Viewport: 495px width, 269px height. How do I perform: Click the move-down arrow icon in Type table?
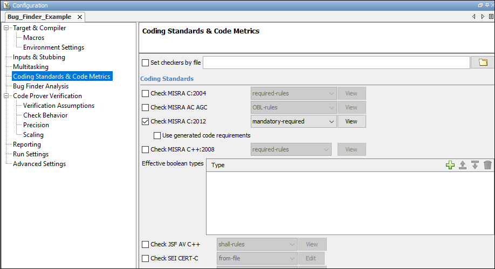coord(475,165)
